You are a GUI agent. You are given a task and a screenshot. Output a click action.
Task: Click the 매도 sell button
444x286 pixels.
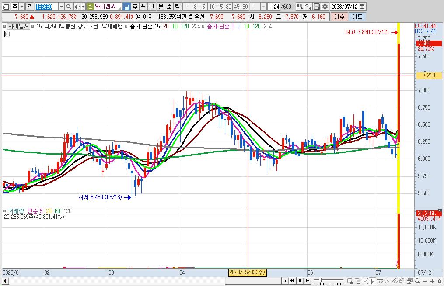(x=357, y=17)
